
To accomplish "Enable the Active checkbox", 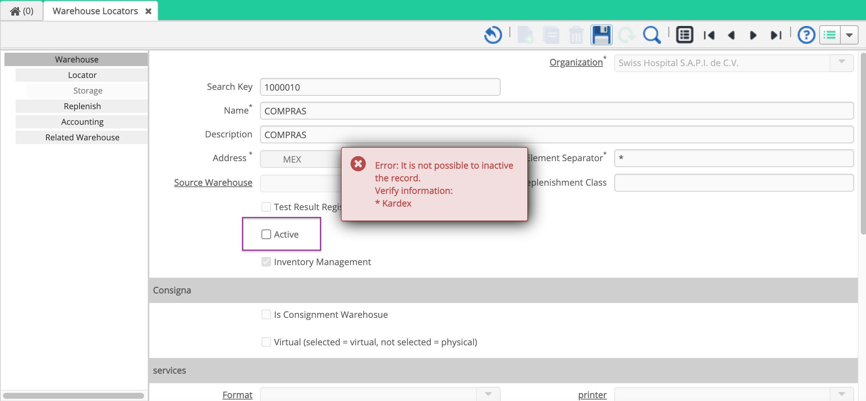I will tap(266, 234).
